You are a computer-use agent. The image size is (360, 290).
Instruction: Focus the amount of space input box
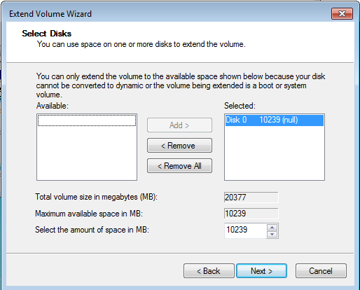click(x=245, y=230)
